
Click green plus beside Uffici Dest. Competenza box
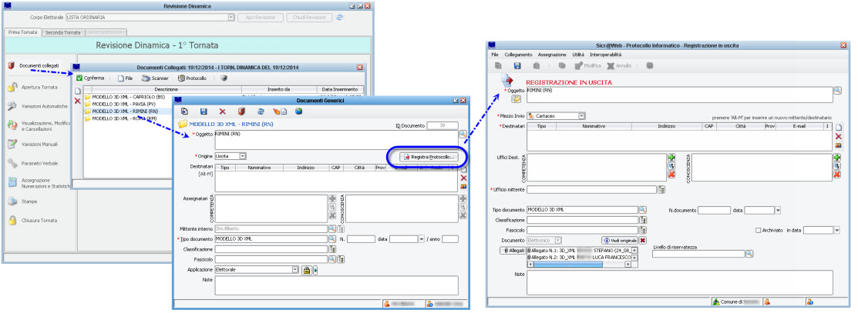(671, 158)
